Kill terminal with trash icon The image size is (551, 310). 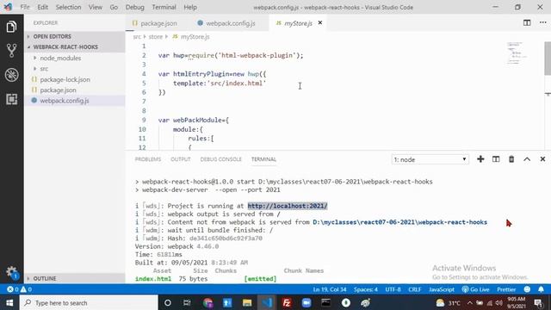pyautogui.click(x=511, y=159)
